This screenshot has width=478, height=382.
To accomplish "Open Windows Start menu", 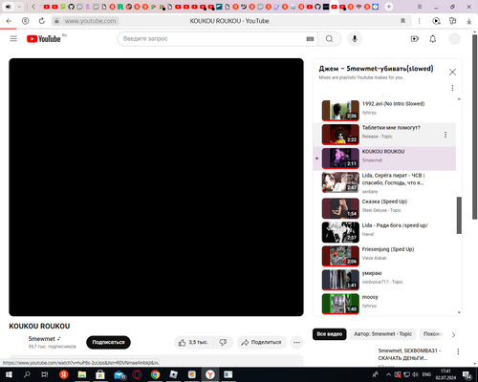I will 9,374.
